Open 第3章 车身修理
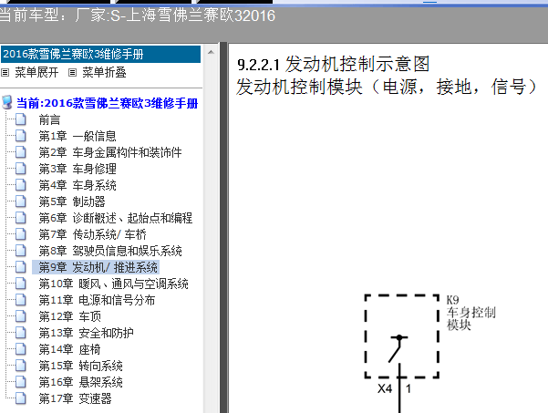Viewport: 548px width, 413px height. (78, 169)
